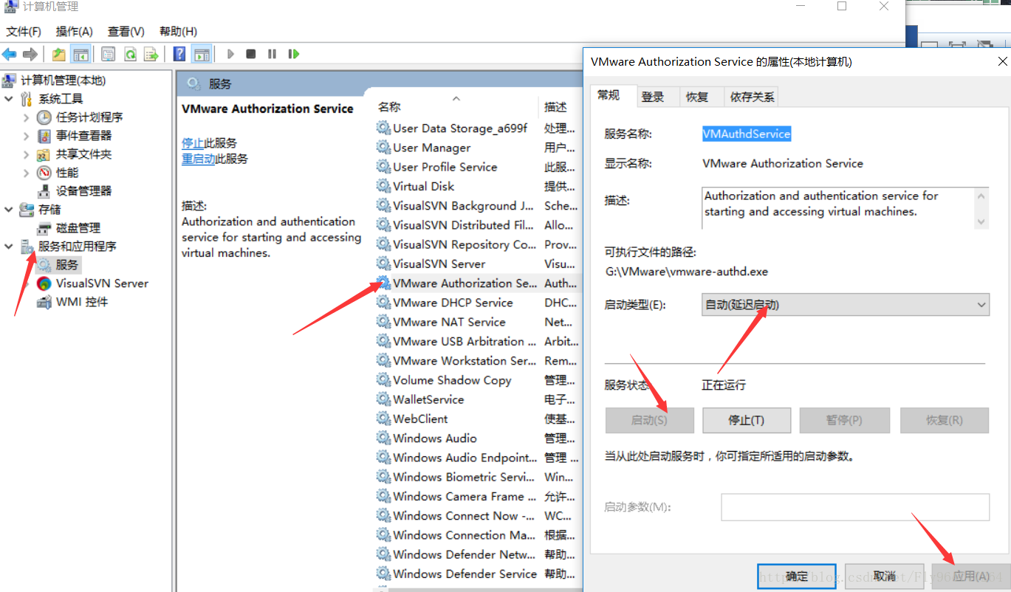Click the gray Forward arrow in toolbar

tap(30, 54)
